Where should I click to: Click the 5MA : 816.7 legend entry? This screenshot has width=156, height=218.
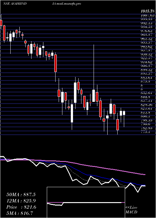click(20, 213)
